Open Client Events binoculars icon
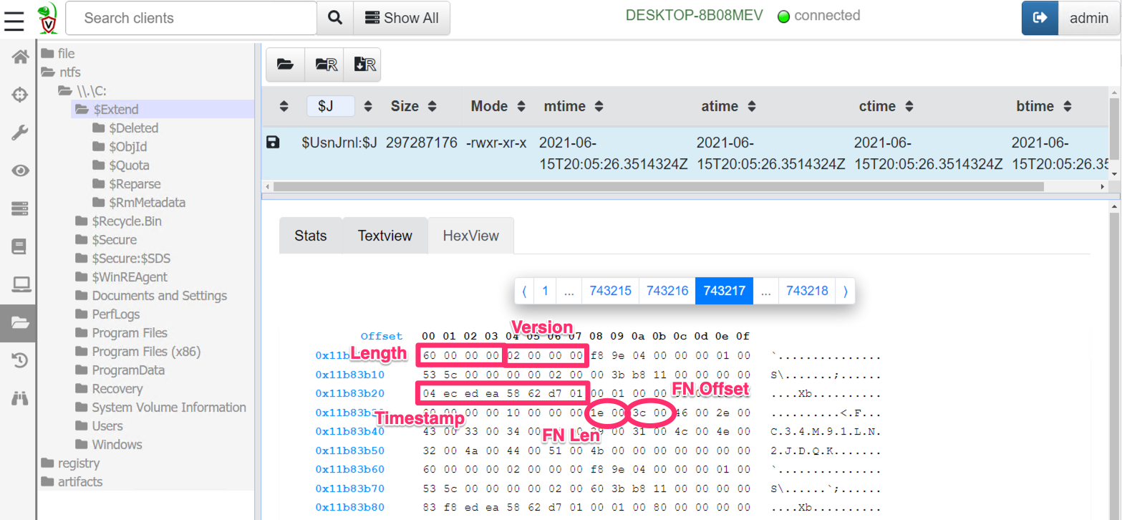This screenshot has height=520, width=1122. 19,398
